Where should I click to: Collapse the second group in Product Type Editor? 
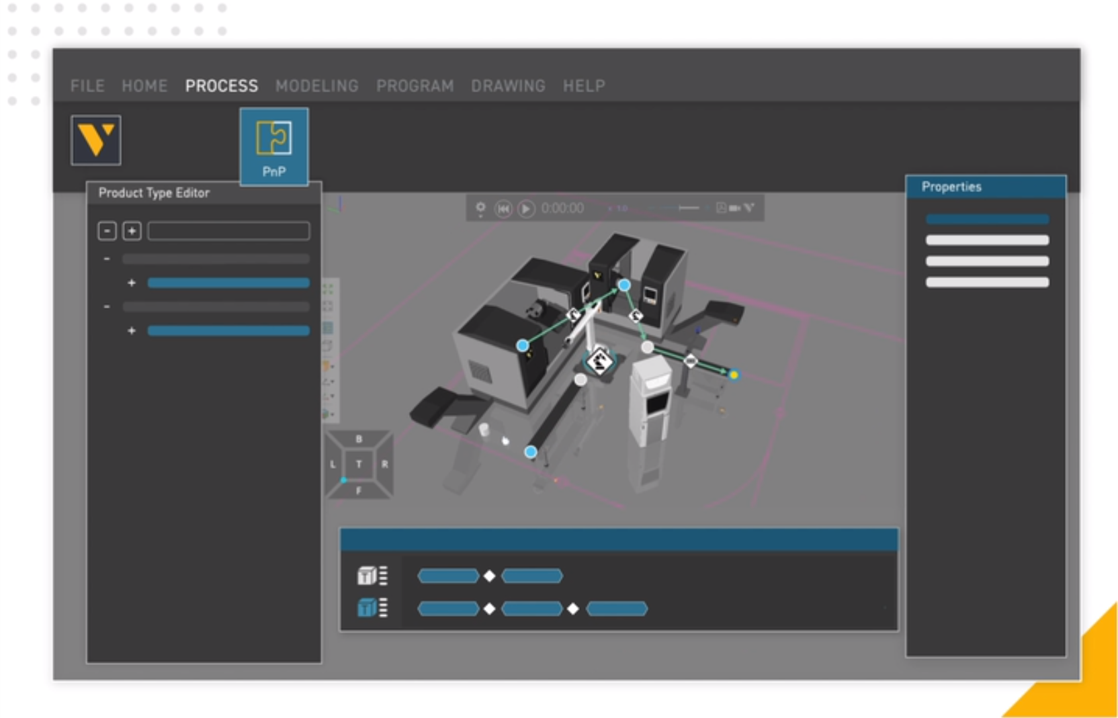[106, 307]
